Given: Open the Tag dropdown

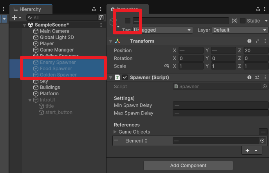Looking at the screenshot, I should (x=162, y=30).
